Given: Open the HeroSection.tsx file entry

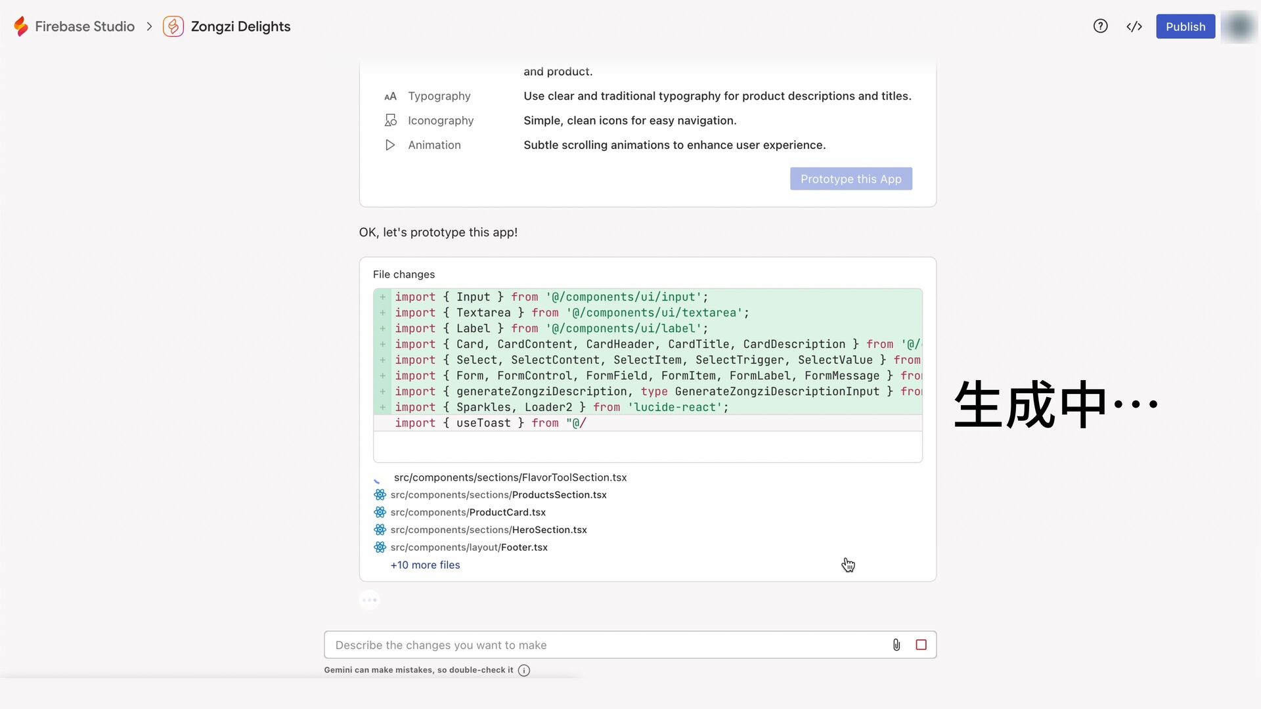Looking at the screenshot, I should click(488, 530).
